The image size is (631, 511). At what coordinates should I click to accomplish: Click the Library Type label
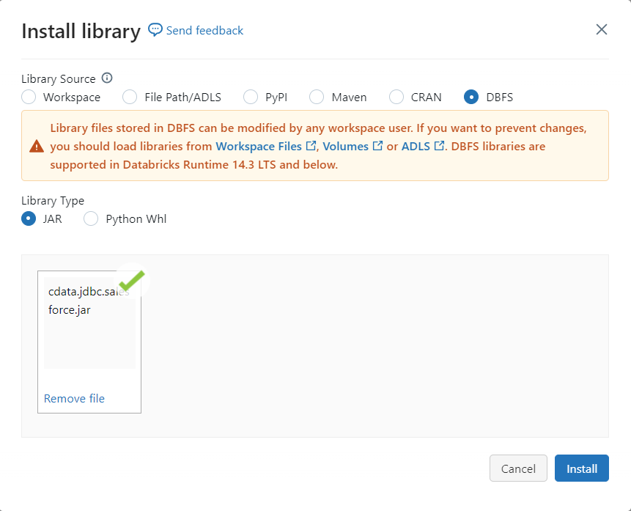53,200
